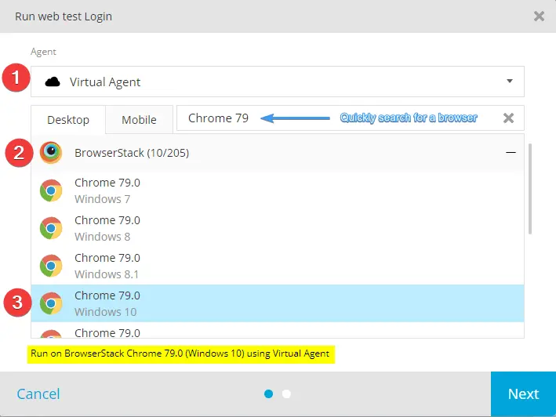Image resolution: width=556 pixels, height=417 pixels.
Task: Click the cloud icon beside Virtual Agent
Action: [x=53, y=82]
